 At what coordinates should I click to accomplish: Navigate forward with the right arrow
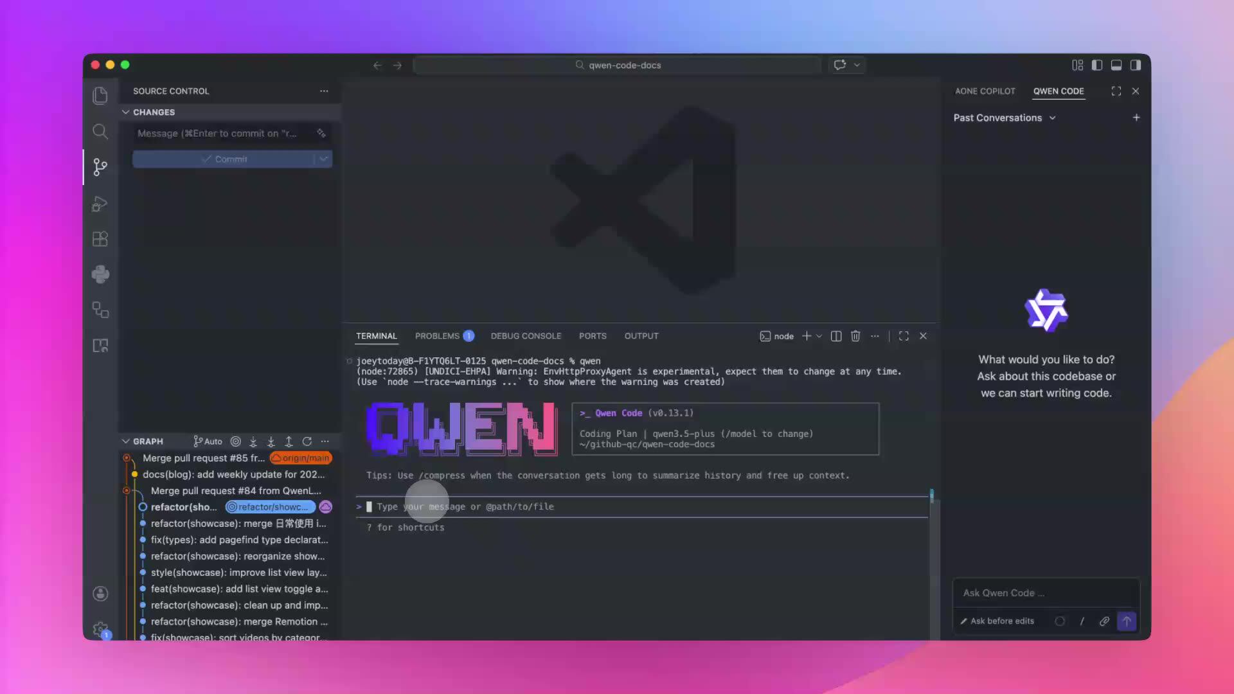pyautogui.click(x=397, y=65)
